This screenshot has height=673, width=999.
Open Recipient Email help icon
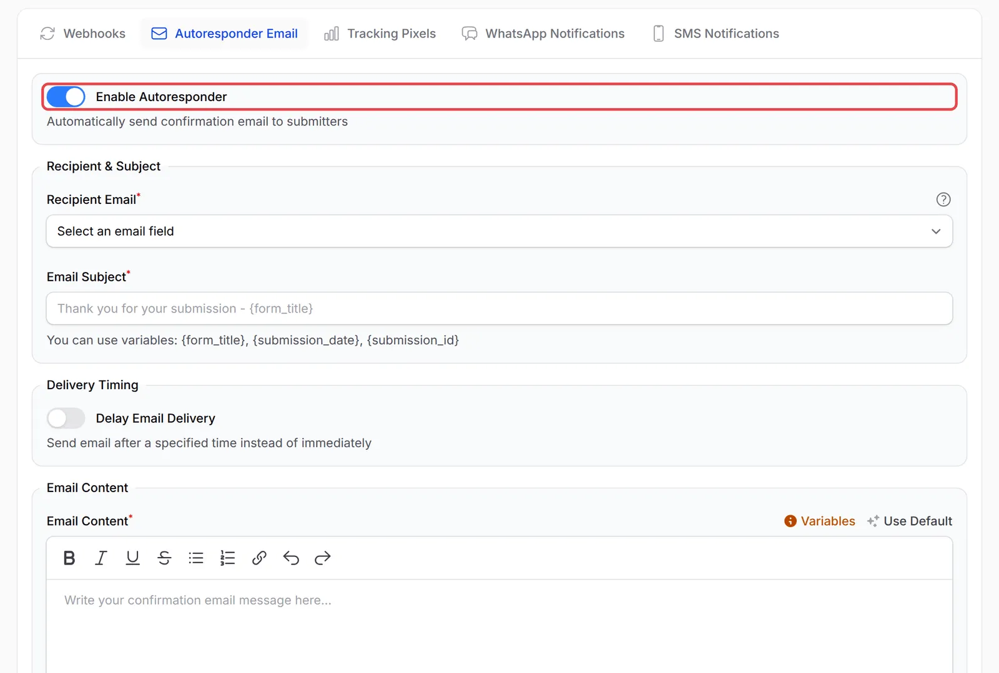tap(943, 200)
